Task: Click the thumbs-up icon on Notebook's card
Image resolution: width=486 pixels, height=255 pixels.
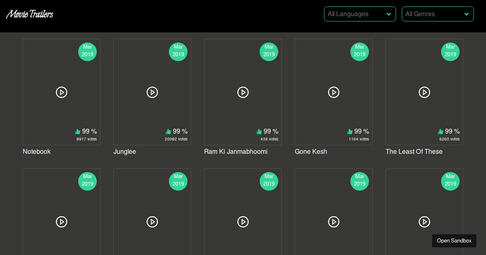Action: tap(77, 131)
